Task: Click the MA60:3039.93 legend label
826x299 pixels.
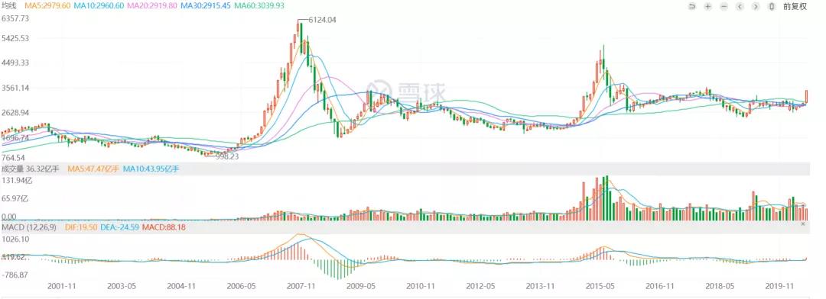Action: (259, 6)
